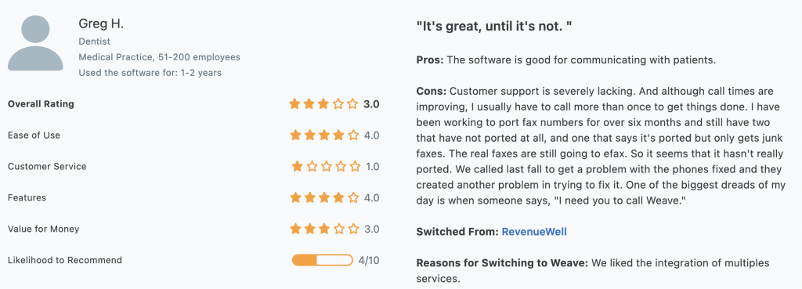
Task: Click the Ease of Use star rating
Action: point(323,135)
